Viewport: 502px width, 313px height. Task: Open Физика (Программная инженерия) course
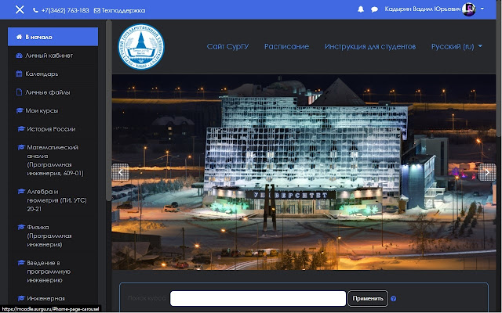coord(53,236)
